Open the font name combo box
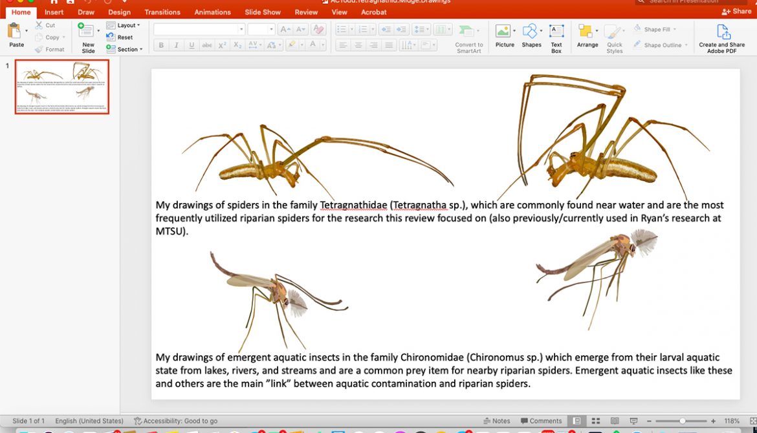757x433 pixels. [x=199, y=29]
